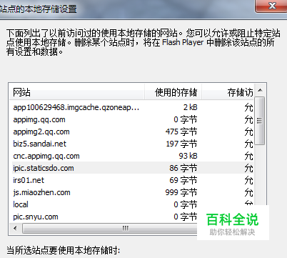Click the 475 字节 storage value

pos(181,132)
